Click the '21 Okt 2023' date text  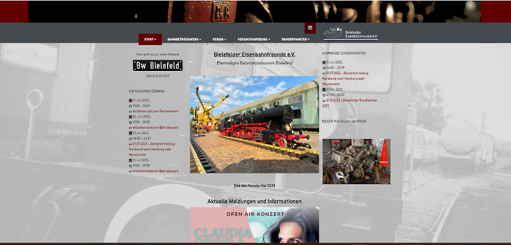[x=335, y=89]
